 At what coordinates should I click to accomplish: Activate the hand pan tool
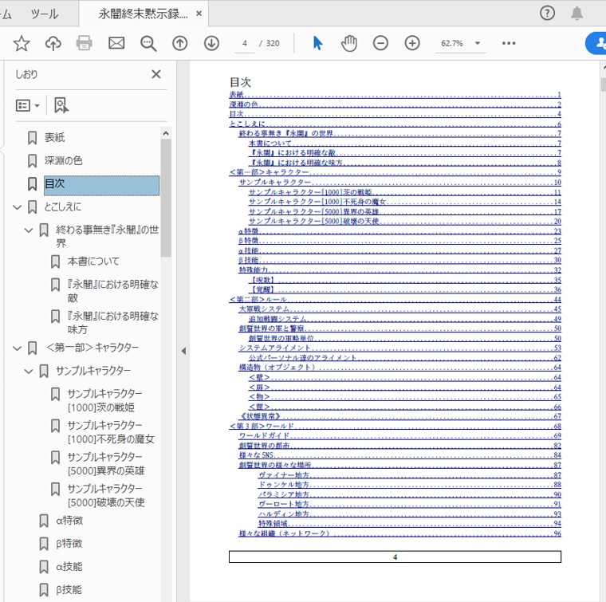point(349,43)
